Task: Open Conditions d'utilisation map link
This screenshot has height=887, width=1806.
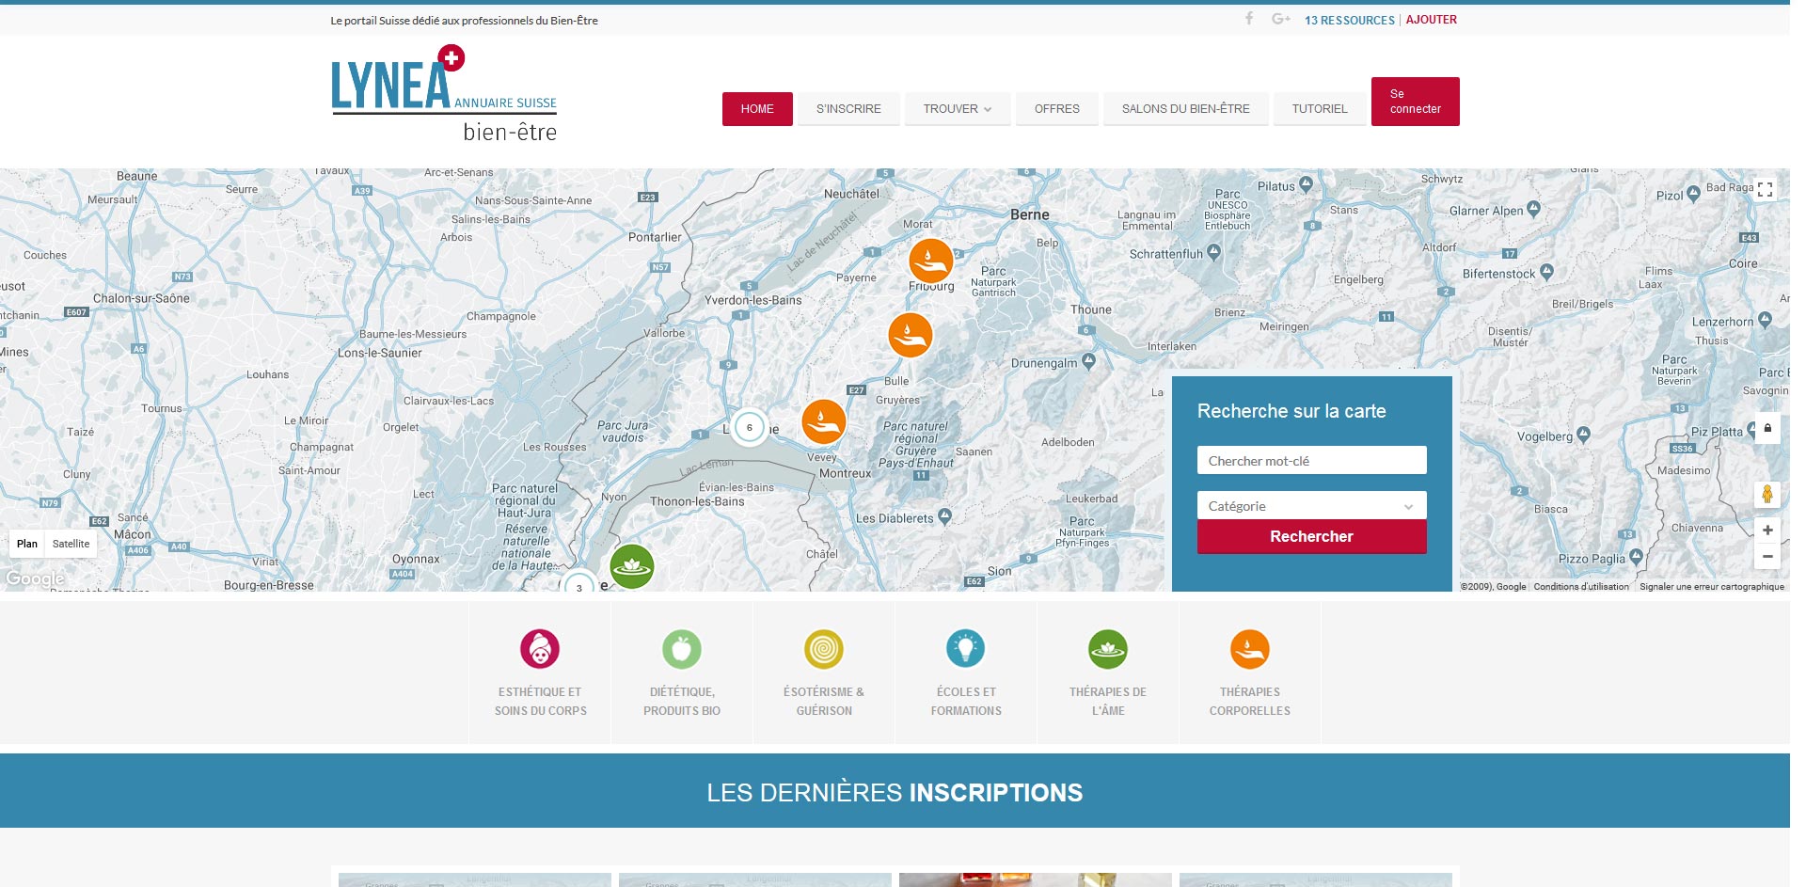Action: 1581,586
